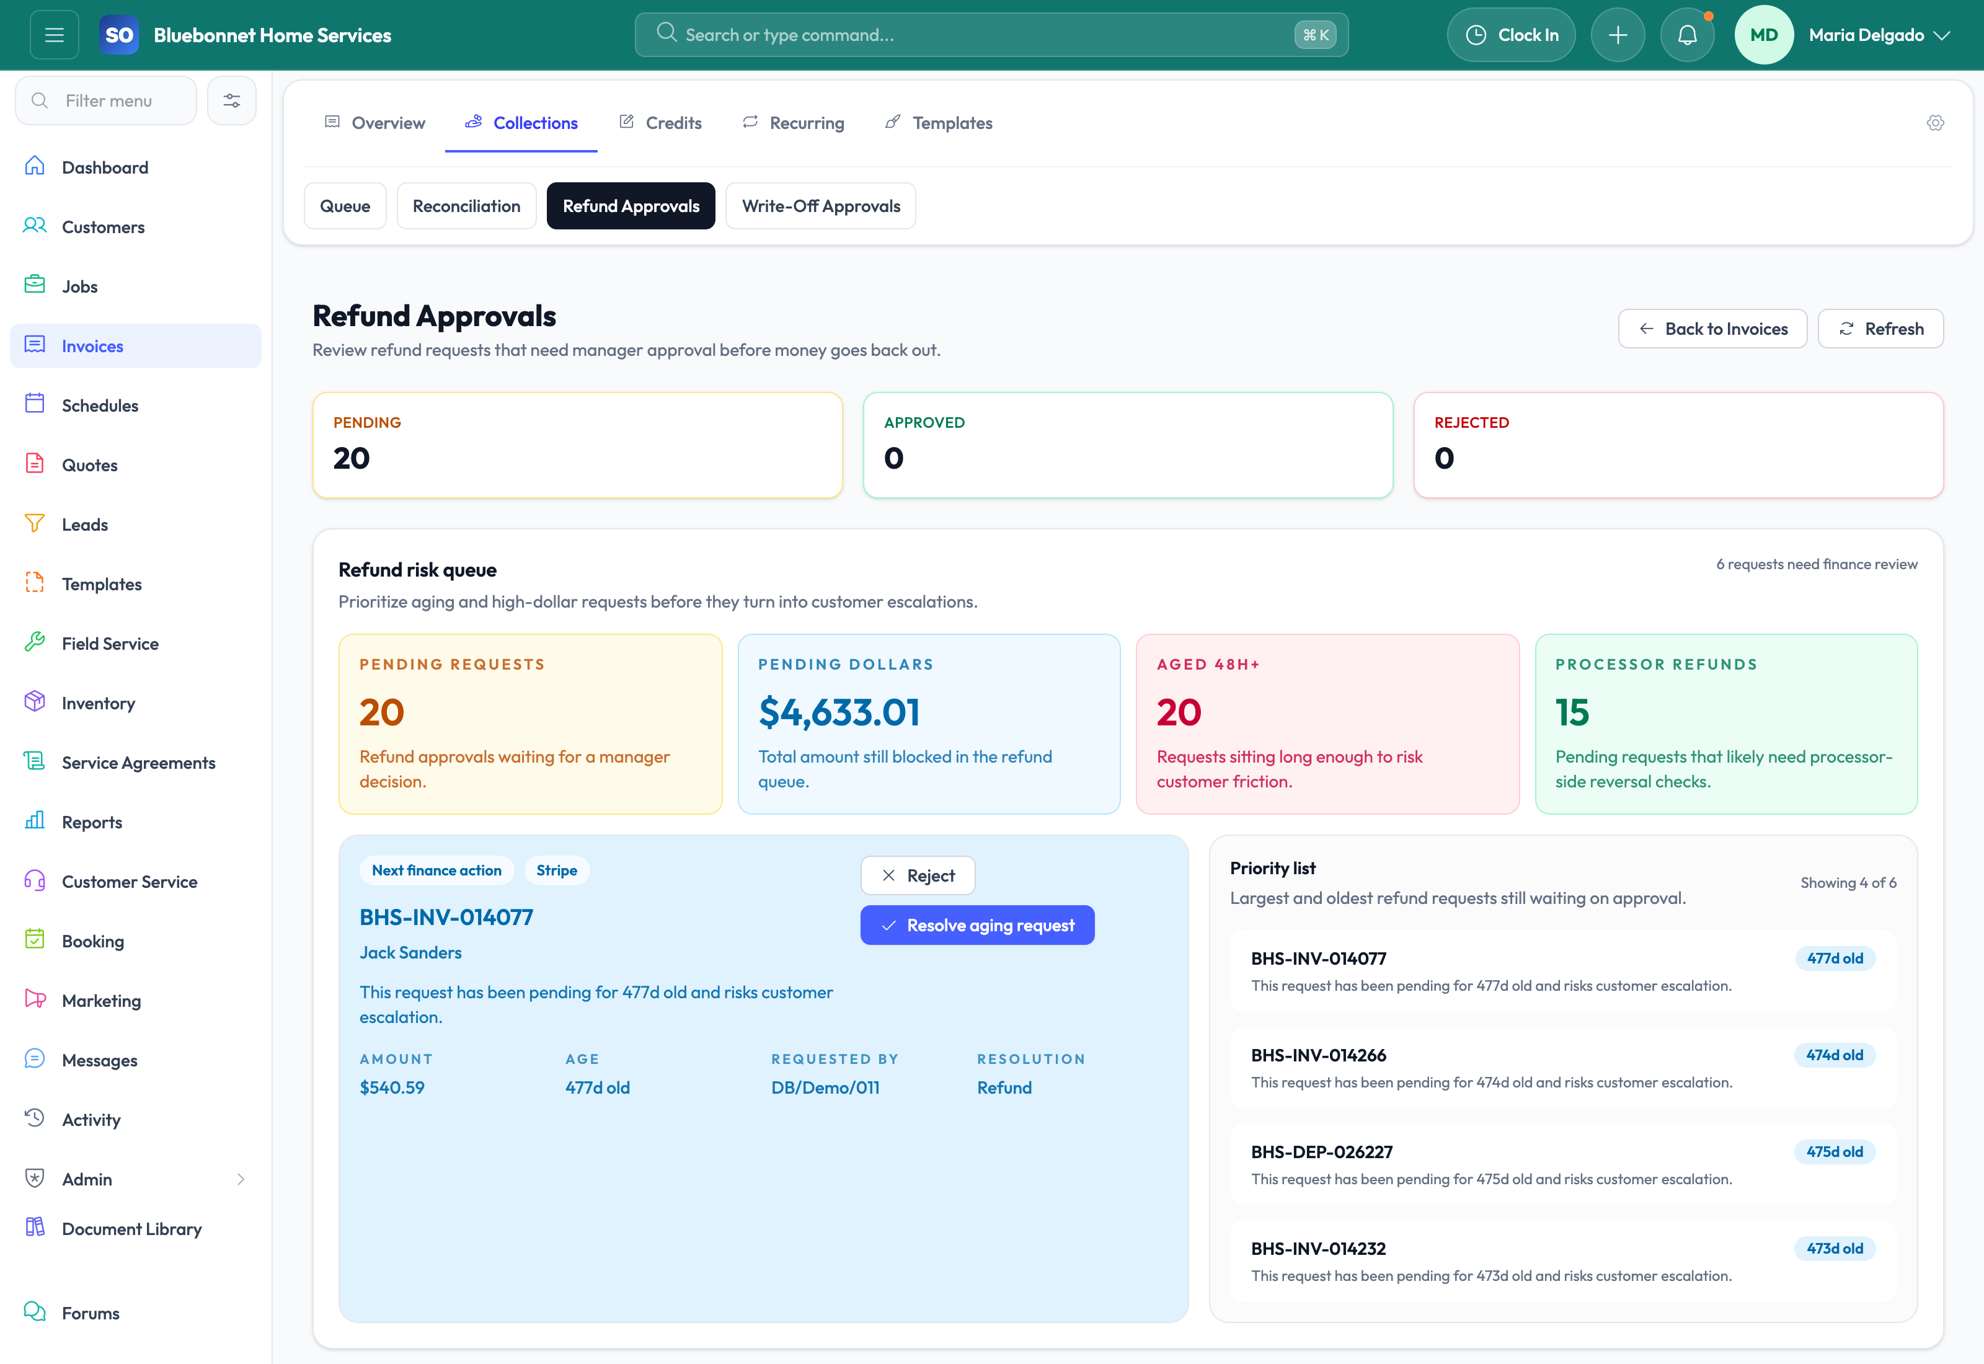
Task: Open BHS-DEP-026227 in priority list
Action: [1563, 1165]
